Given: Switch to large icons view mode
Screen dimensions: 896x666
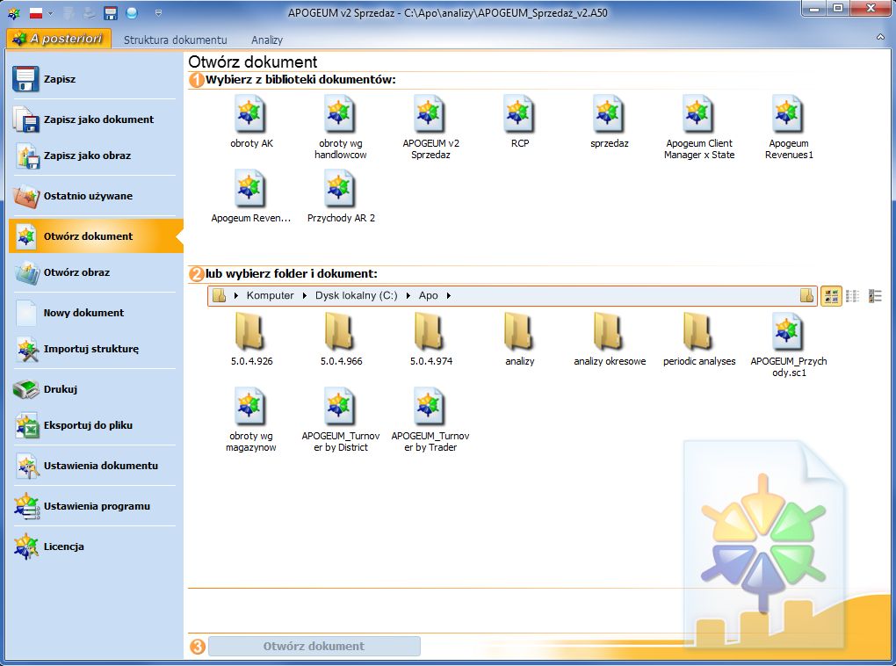Looking at the screenshot, I should tap(831, 295).
